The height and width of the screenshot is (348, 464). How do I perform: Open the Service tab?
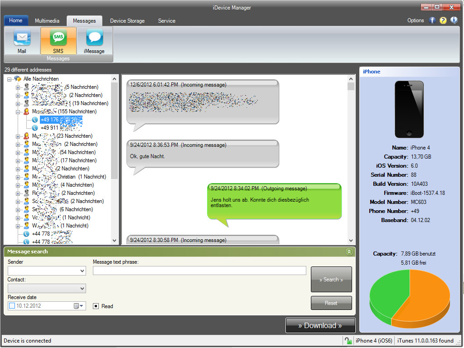(167, 21)
